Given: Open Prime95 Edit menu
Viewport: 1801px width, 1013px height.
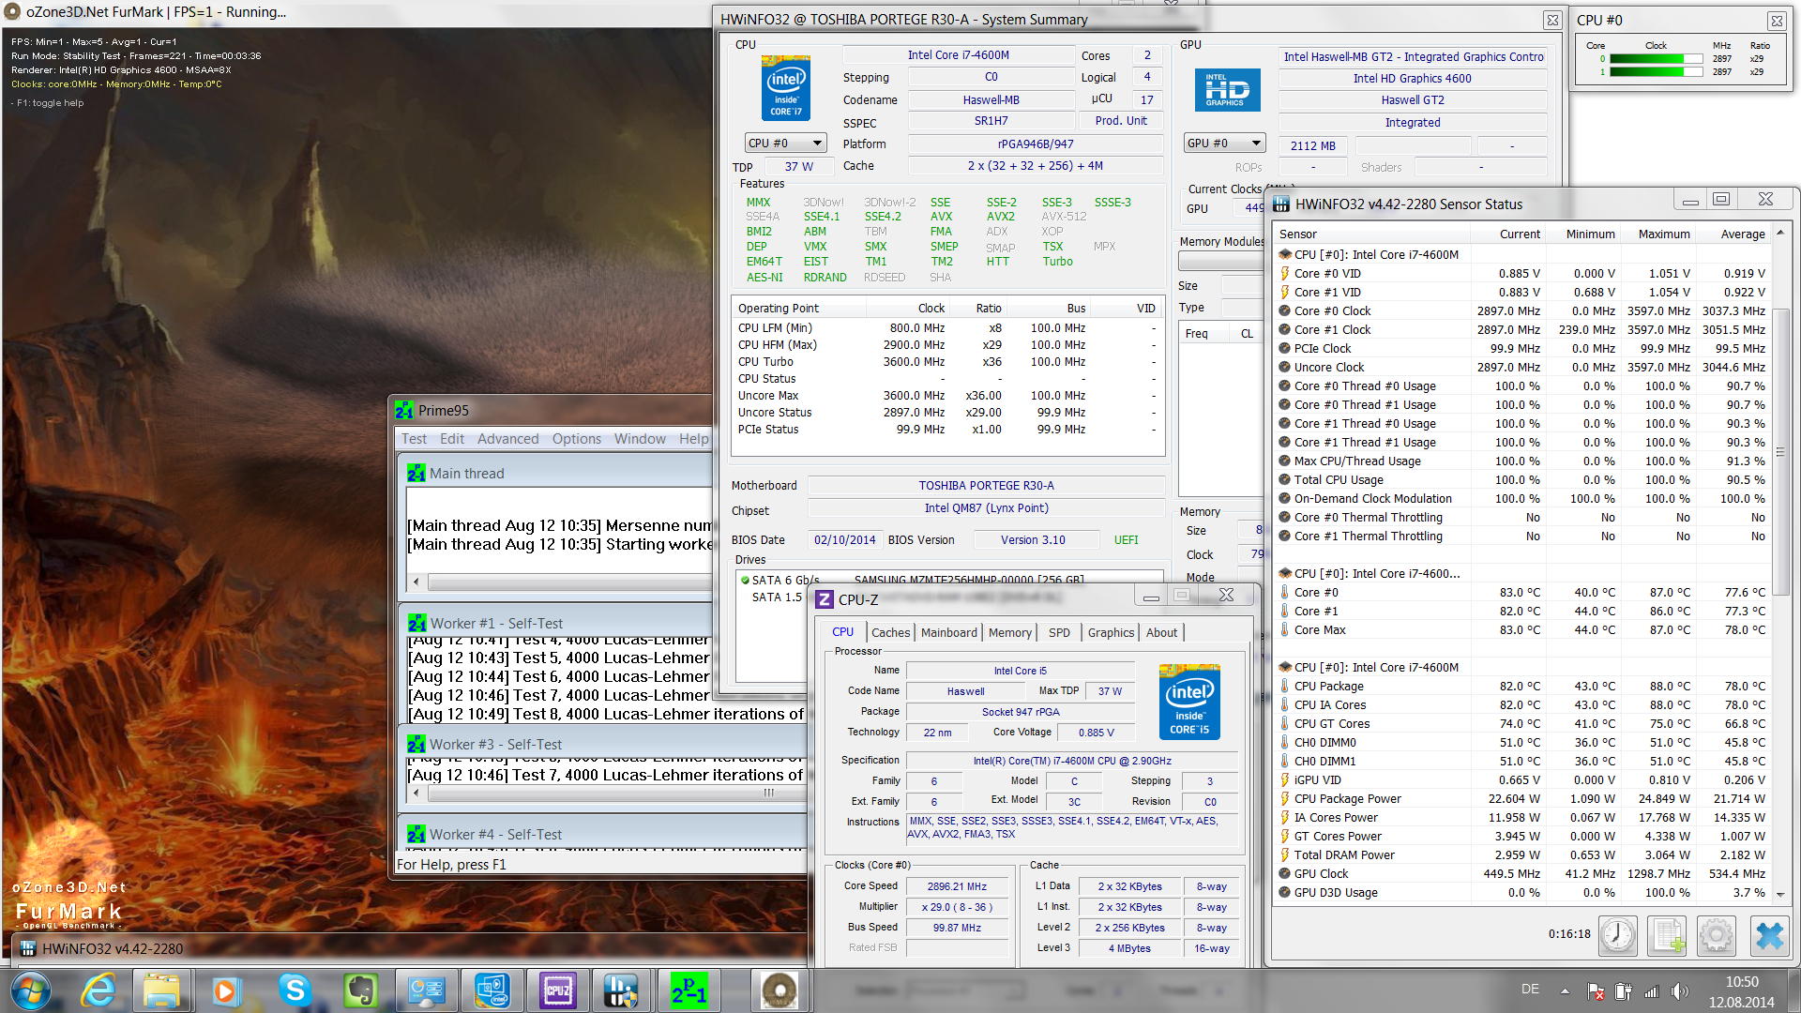Looking at the screenshot, I should click(452, 439).
